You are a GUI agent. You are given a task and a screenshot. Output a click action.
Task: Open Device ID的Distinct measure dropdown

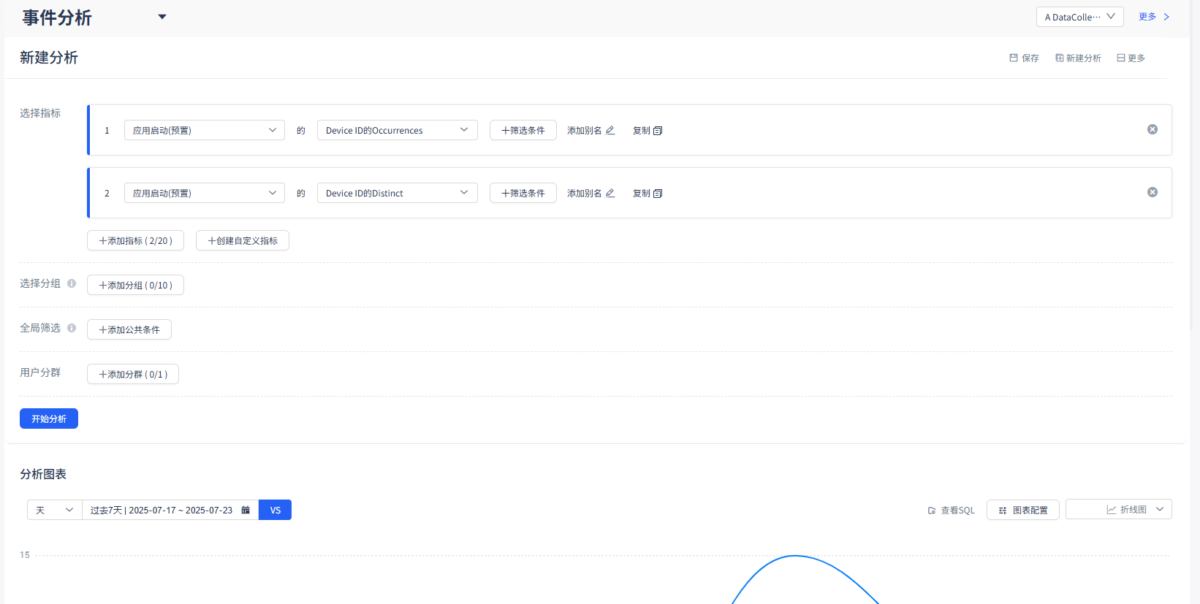point(398,193)
